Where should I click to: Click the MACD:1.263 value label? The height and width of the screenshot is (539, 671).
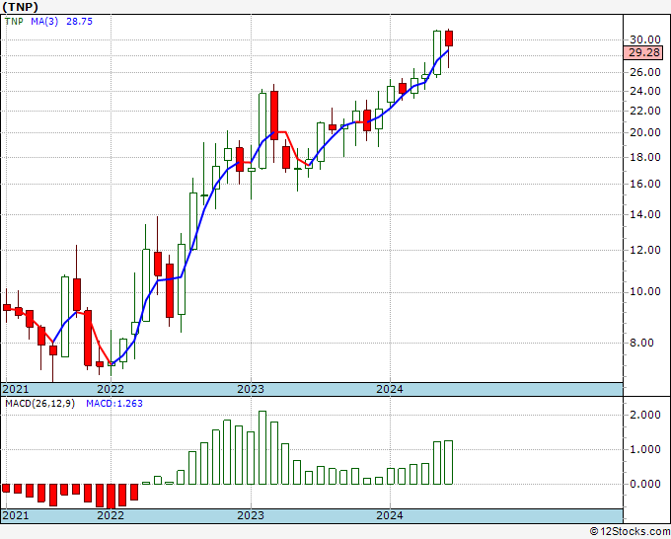pos(114,404)
